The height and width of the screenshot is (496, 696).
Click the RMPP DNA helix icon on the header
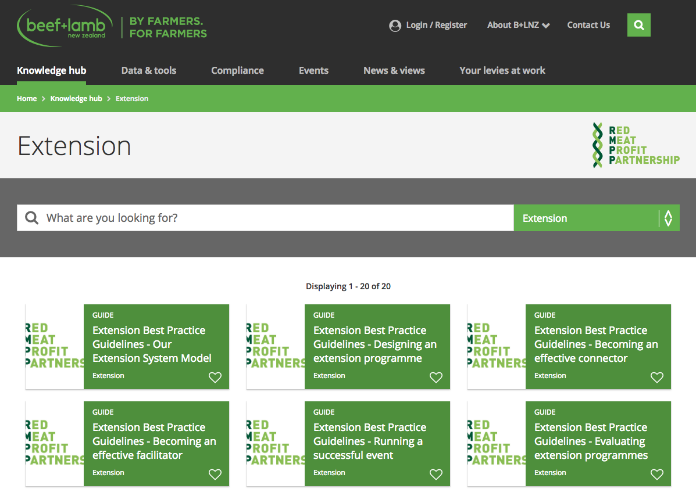coord(597,145)
